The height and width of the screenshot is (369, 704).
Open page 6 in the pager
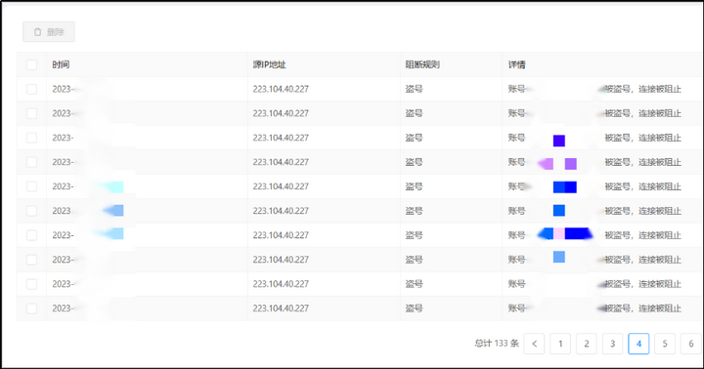tap(690, 344)
